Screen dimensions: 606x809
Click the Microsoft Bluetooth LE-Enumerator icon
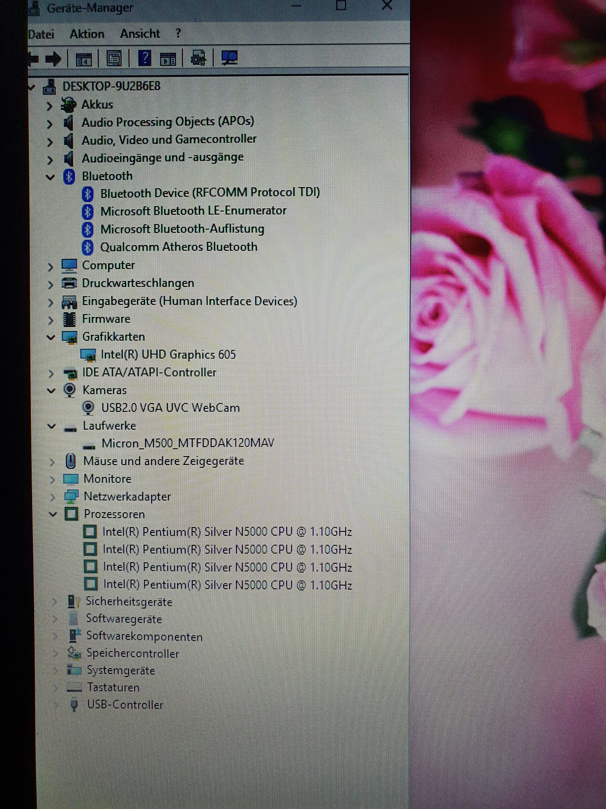pyautogui.click(x=87, y=212)
